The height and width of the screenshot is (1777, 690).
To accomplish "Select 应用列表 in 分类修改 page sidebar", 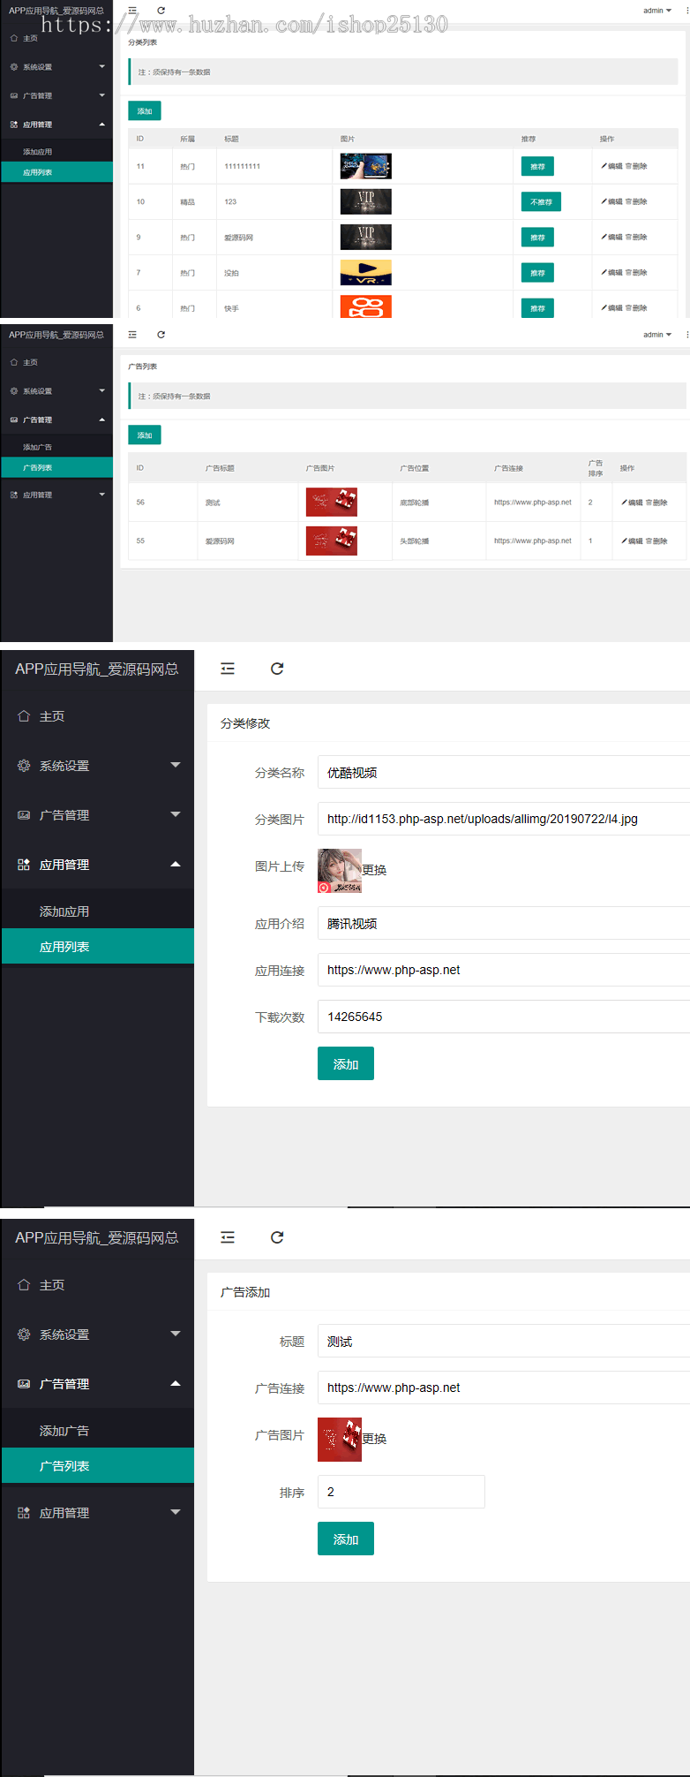I will click(x=97, y=947).
